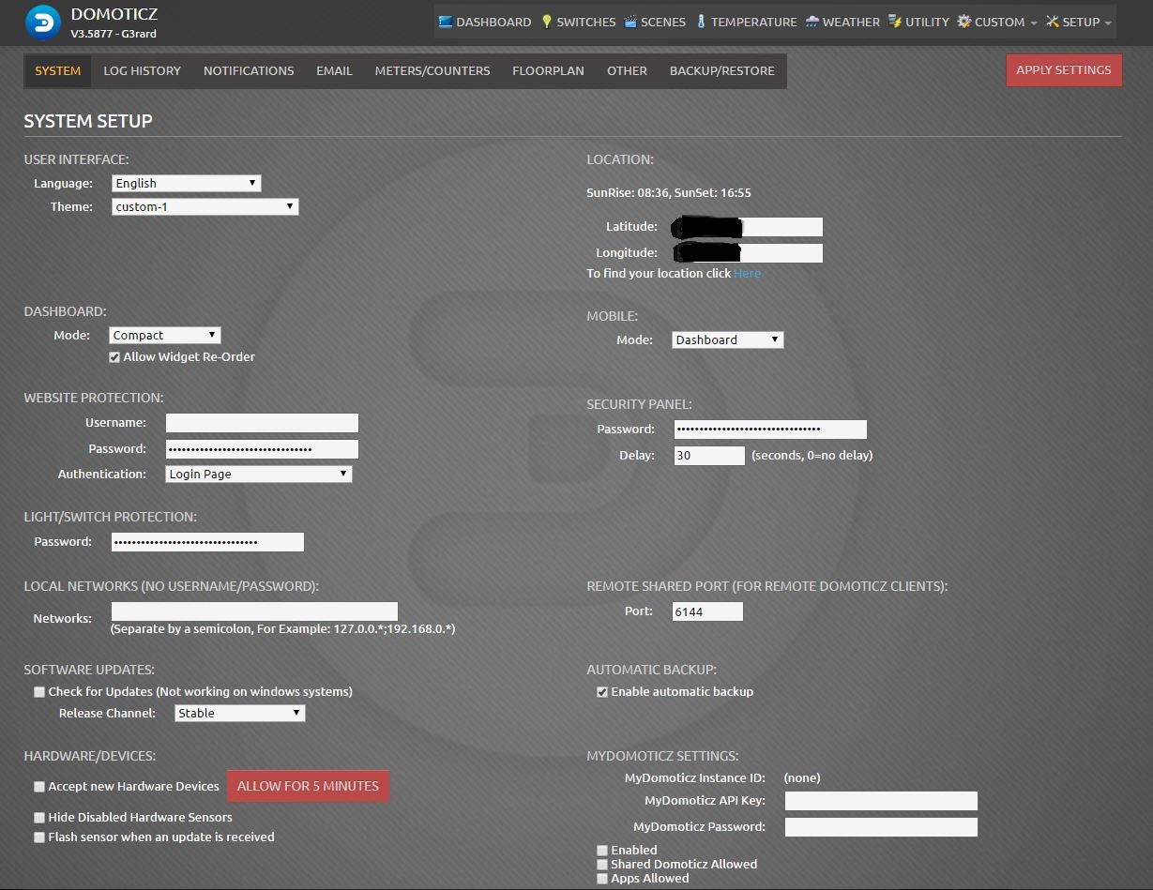1153x890 pixels.
Task: Click the Utility icon in navbar
Action: [x=895, y=22]
